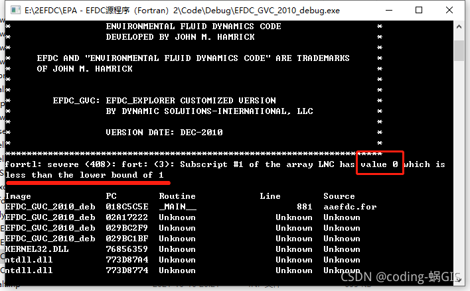The height and width of the screenshot is (291, 470).
Task: Click 'KERNEL32.DLL' image entry
Action: [37, 249]
